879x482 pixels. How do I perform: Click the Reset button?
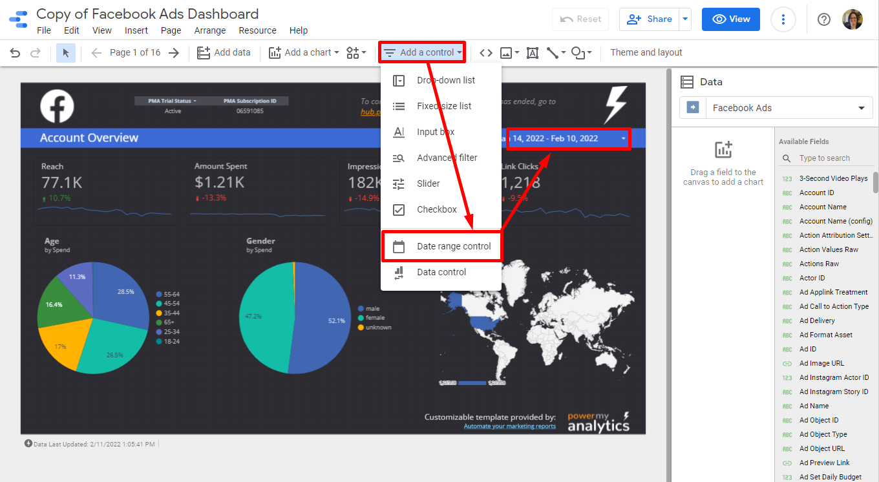580,19
